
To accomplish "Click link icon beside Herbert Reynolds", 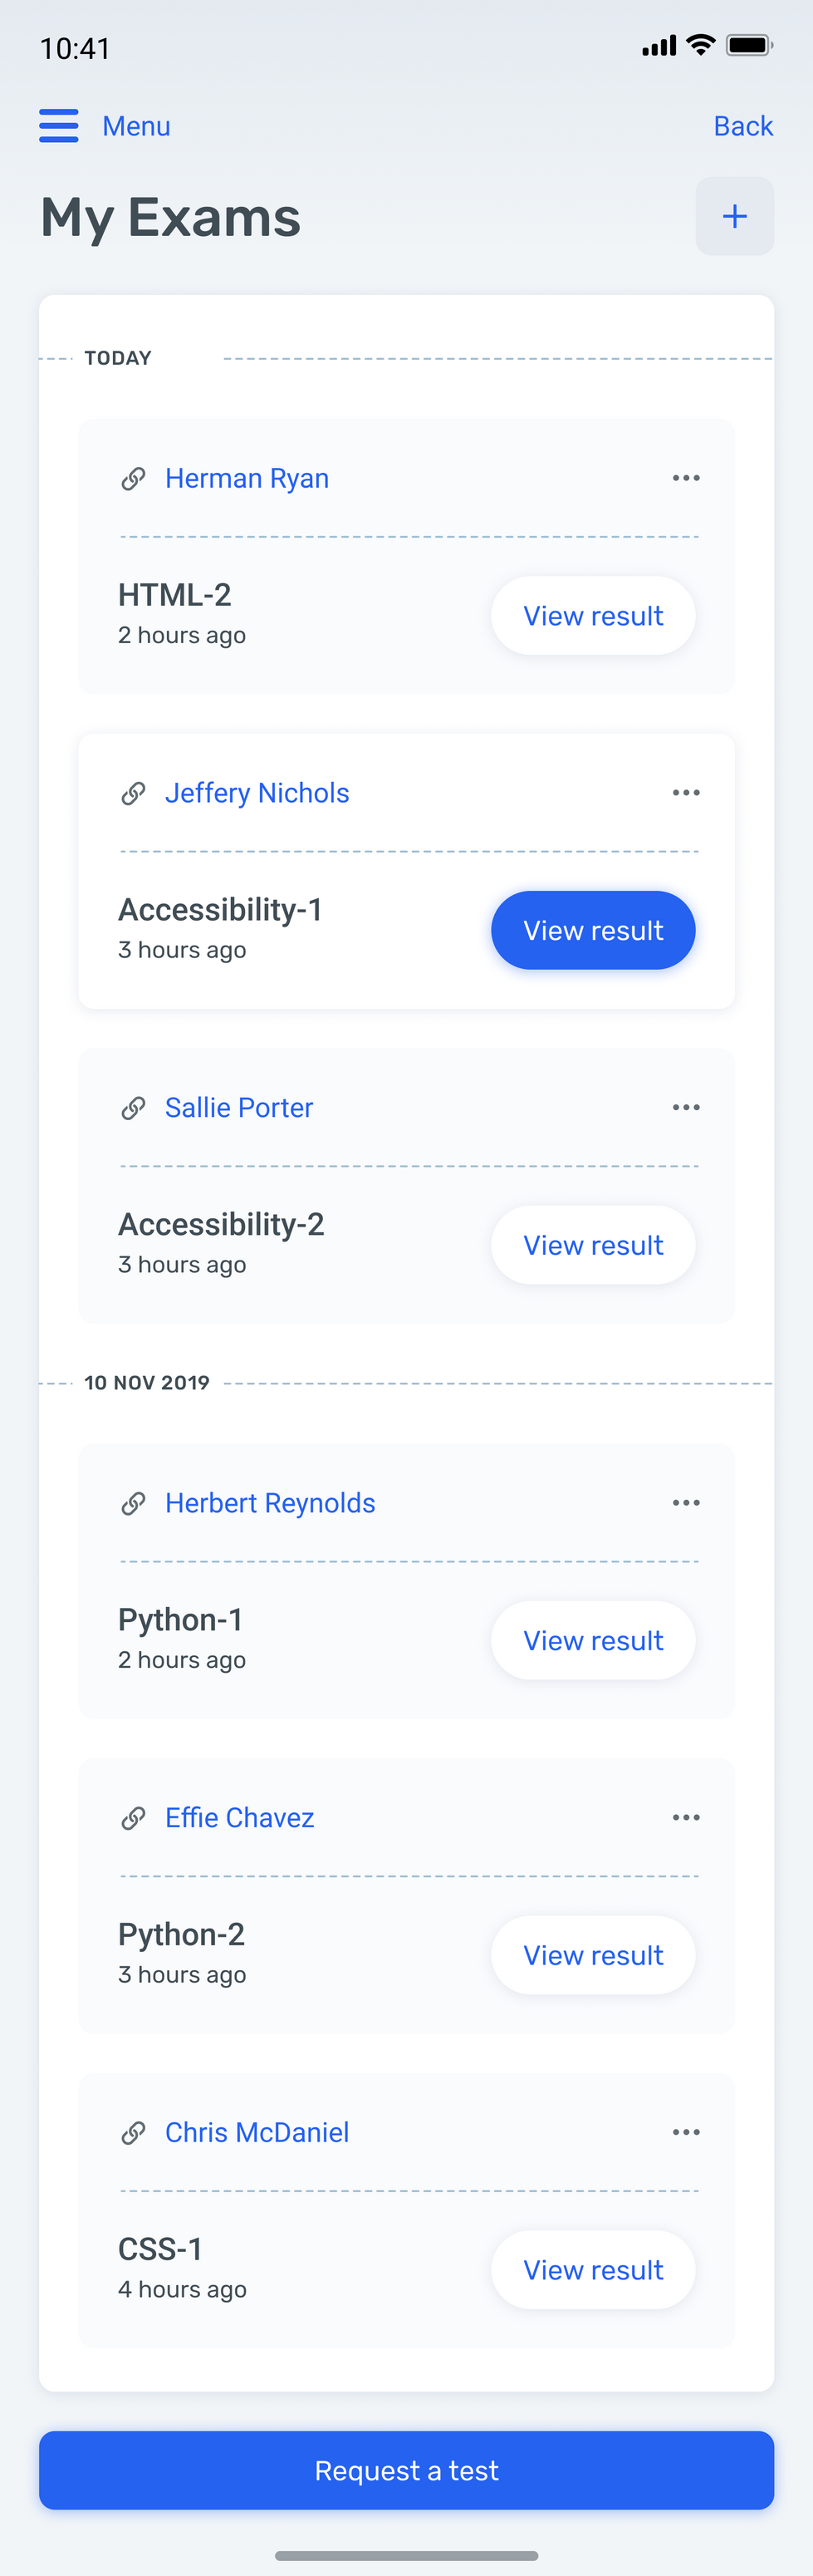I will (134, 1504).
